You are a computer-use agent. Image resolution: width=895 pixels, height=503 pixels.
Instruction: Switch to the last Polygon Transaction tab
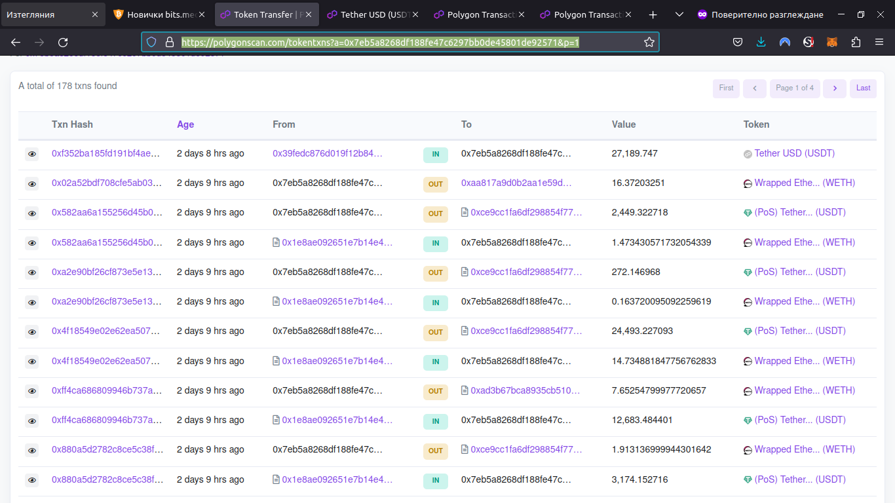tap(587, 14)
